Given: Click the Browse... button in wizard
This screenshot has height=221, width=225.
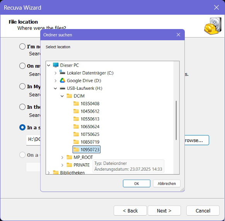Looking at the screenshot, I should click(197, 140).
